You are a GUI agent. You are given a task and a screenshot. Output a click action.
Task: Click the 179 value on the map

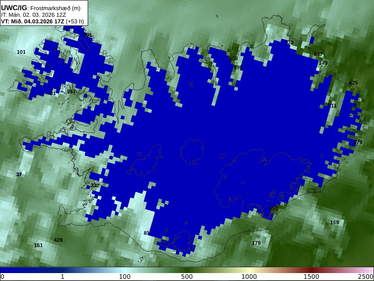[x=256, y=243]
